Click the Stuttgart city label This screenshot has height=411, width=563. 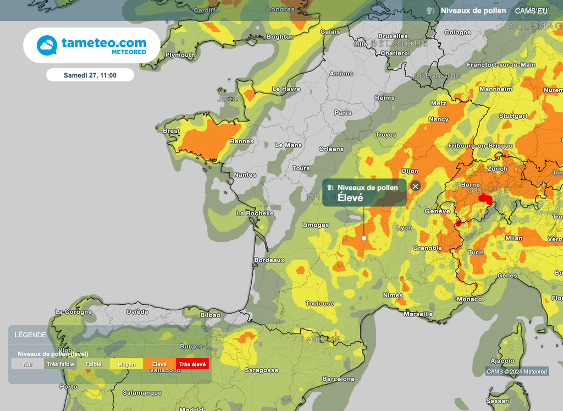(x=514, y=116)
